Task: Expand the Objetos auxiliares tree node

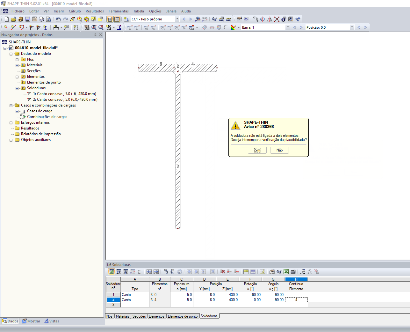Action: point(11,140)
